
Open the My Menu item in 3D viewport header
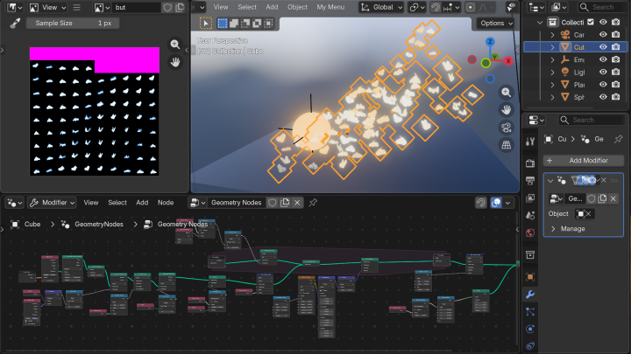[x=330, y=7]
